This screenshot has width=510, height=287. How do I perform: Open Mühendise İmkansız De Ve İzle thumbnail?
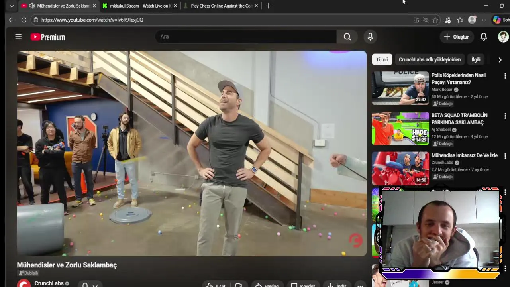point(400,168)
